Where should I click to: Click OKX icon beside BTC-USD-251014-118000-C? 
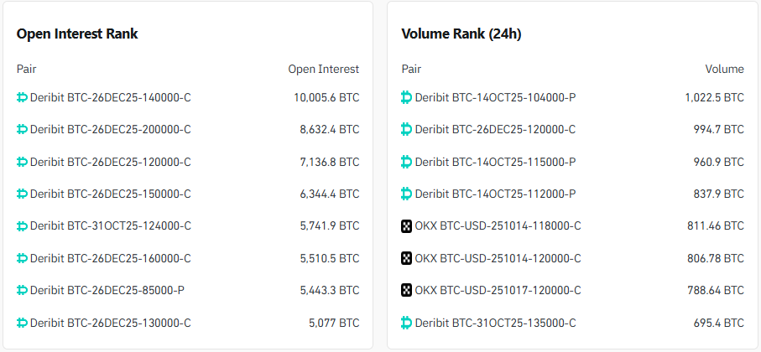point(407,226)
